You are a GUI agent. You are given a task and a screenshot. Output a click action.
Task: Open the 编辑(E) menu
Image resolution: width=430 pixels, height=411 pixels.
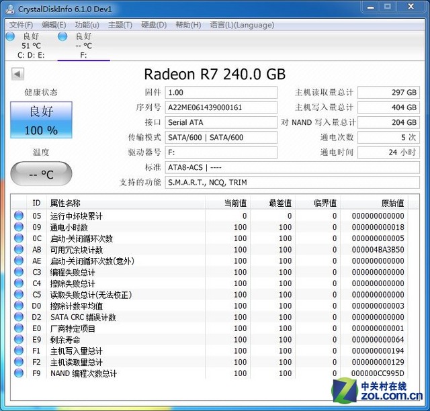(x=54, y=25)
